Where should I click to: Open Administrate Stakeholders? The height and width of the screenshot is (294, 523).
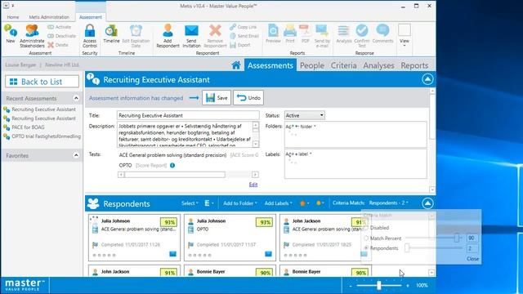coord(32,36)
